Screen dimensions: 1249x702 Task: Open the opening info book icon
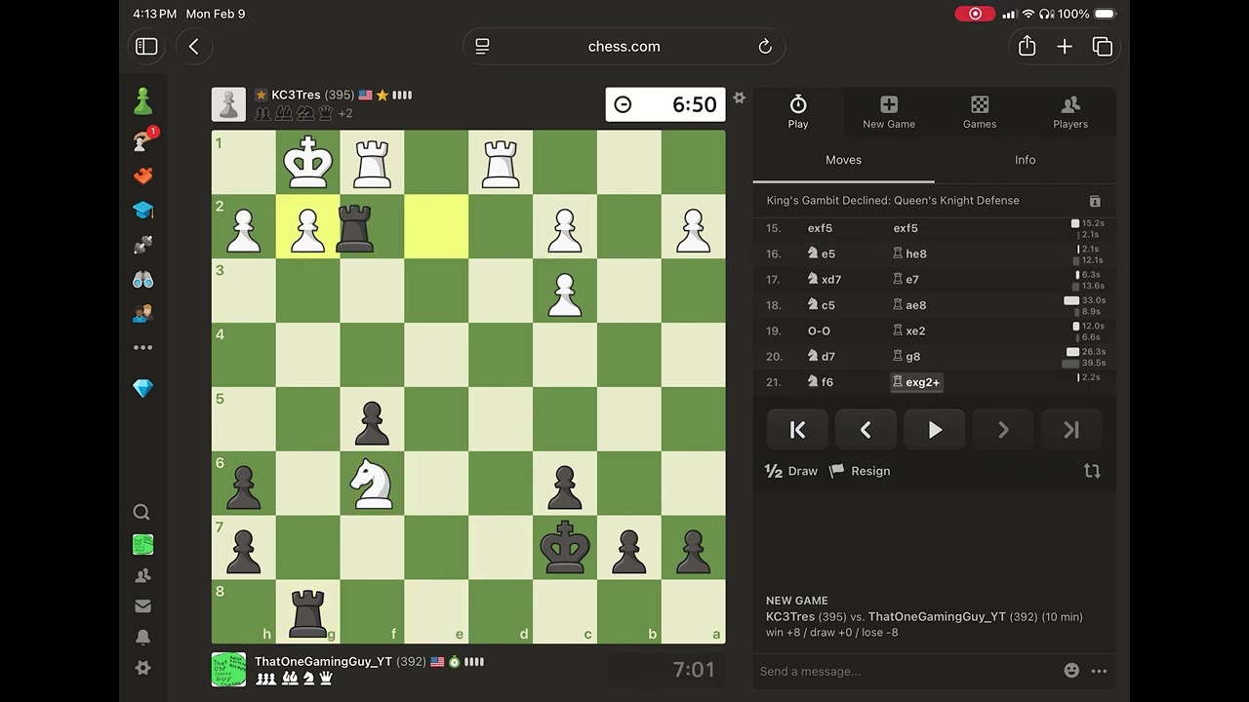coord(1095,201)
